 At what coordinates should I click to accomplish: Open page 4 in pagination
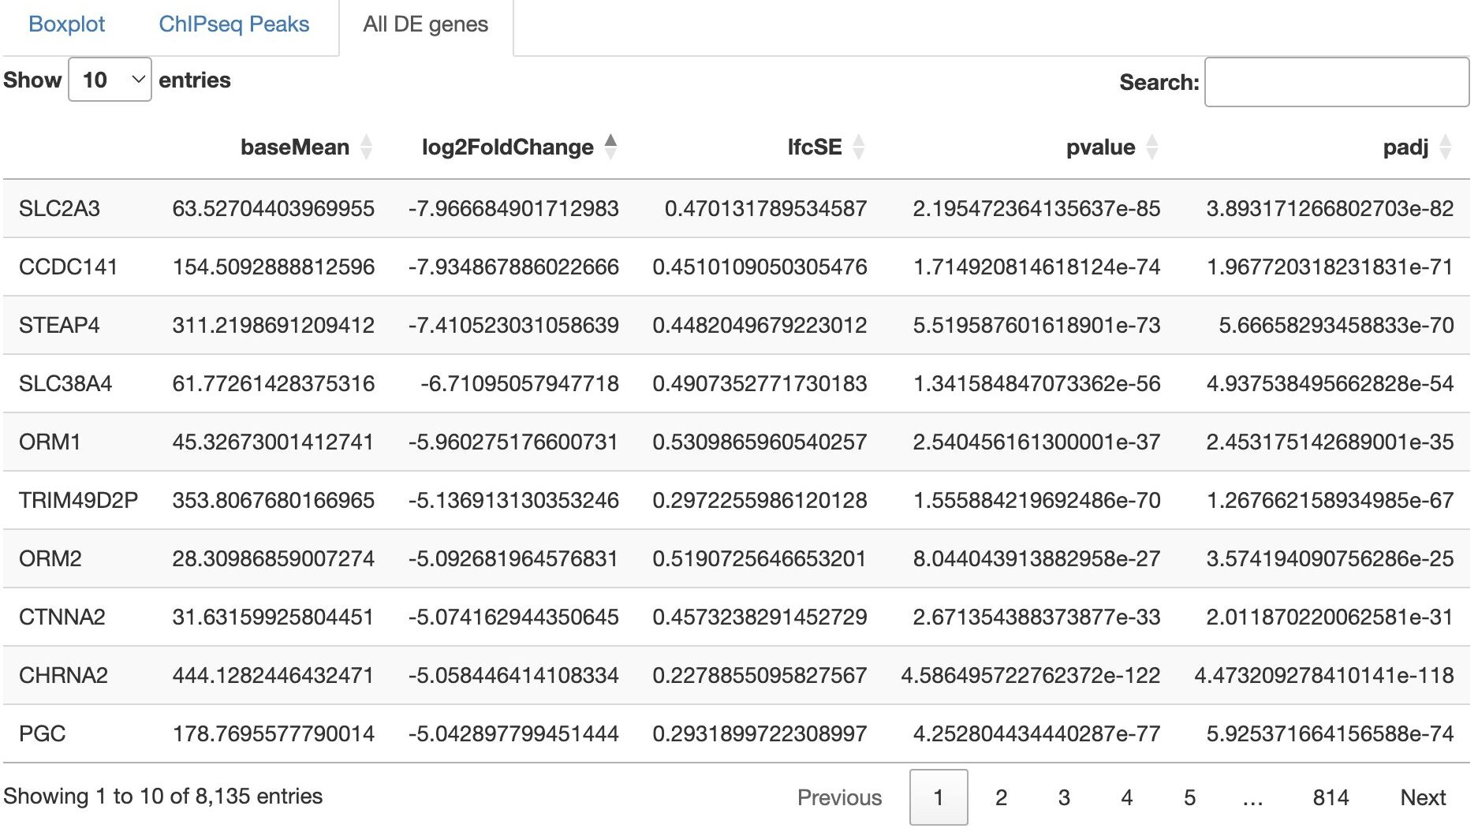[x=1127, y=797]
